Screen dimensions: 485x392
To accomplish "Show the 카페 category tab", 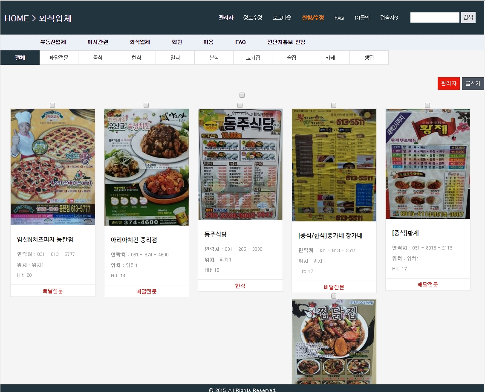I will click(330, 58).
